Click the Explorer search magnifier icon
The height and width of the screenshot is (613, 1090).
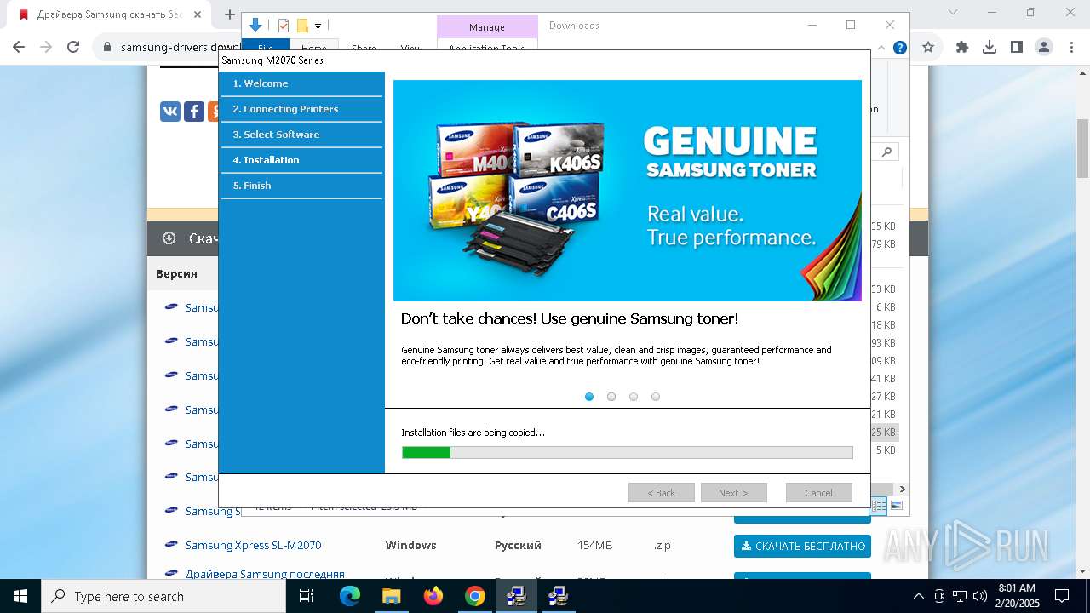click(887, 152)
